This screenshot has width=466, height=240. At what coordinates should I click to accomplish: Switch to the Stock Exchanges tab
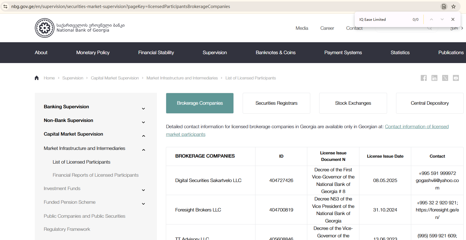tap(353, 103)
